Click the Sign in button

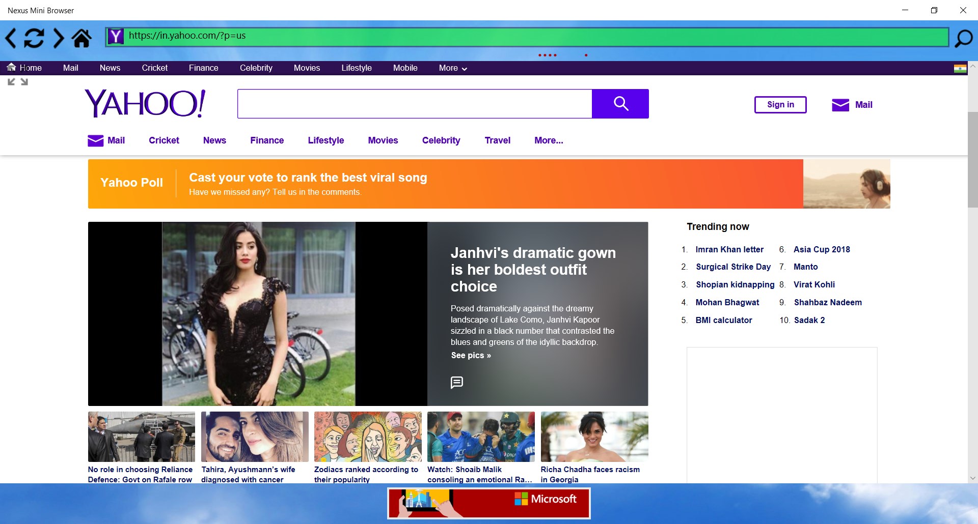point(780,105)
